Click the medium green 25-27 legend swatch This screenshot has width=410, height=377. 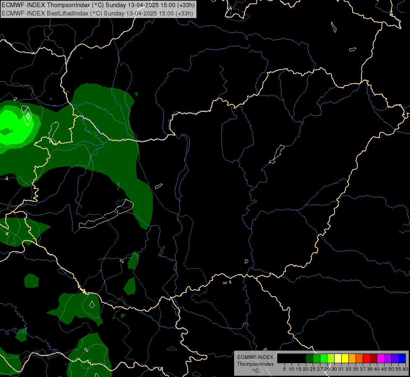[317, 358]
